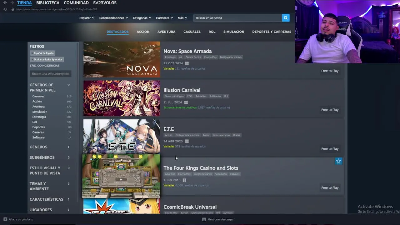Open the Nova: Space Armada title
This screenshot has width=400, height=225.
click(187, 51)
